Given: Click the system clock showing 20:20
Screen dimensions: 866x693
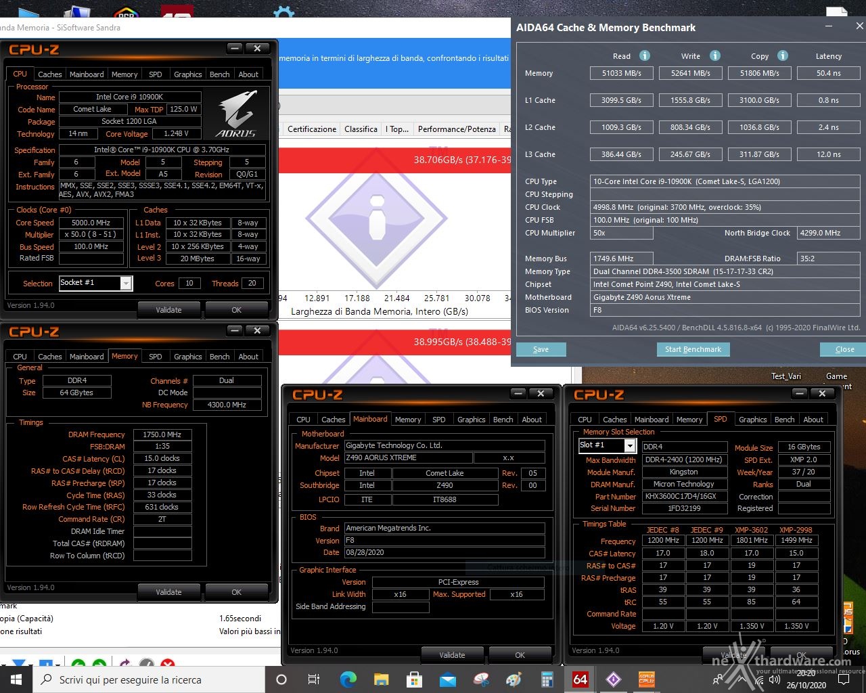Looking at the screenshot, I should point(806,673).
